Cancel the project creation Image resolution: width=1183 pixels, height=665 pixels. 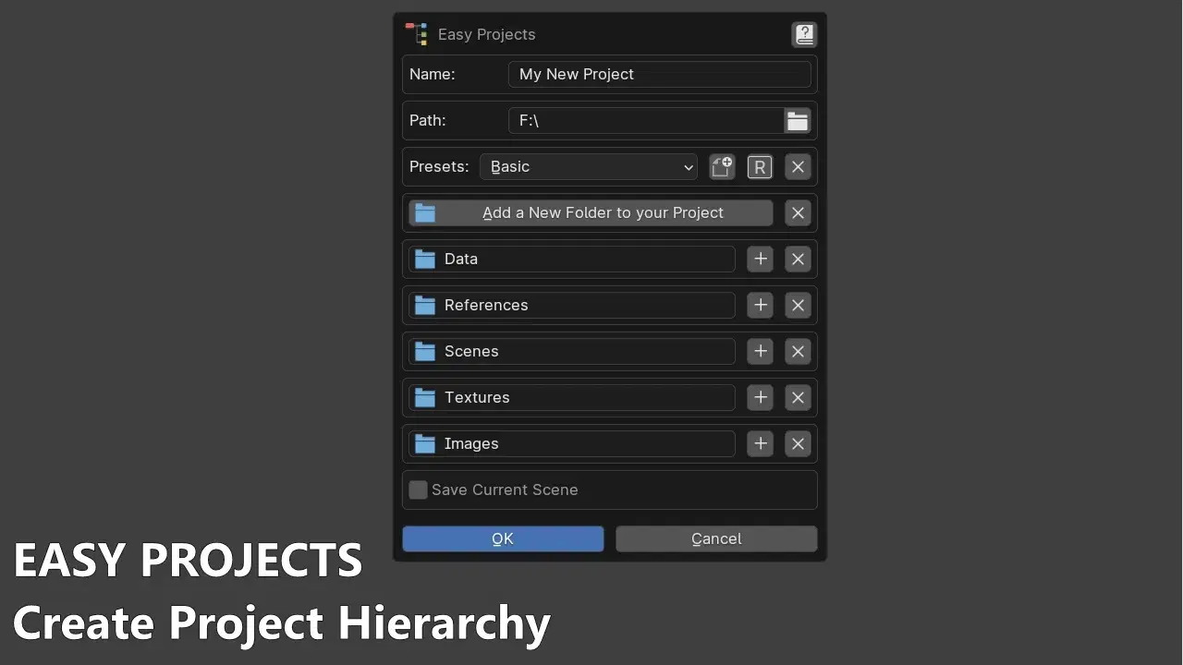point(716,538)
